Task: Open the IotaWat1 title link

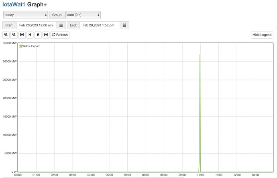Action: coord(14,4)
